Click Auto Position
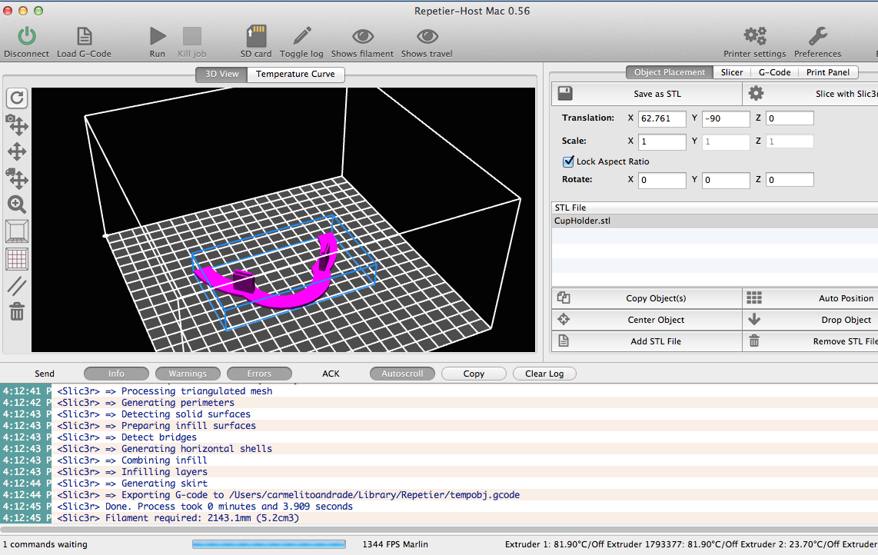The image size is (878, 555). pos(810,298)
